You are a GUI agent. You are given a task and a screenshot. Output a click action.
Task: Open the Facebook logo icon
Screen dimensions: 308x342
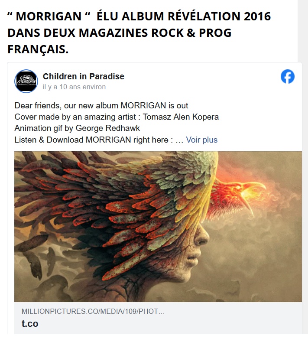pyautogui.click(x=288, y=77)
